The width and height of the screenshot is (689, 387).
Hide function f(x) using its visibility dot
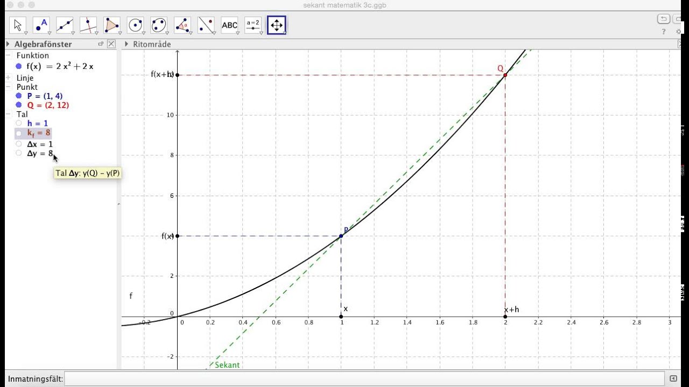click(x=19, y=67)
